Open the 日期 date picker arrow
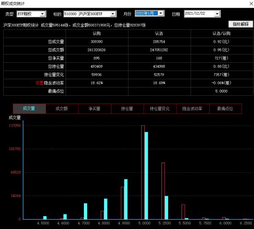The height and width of the screenshot is (229, 254). (x=217, y=14)
